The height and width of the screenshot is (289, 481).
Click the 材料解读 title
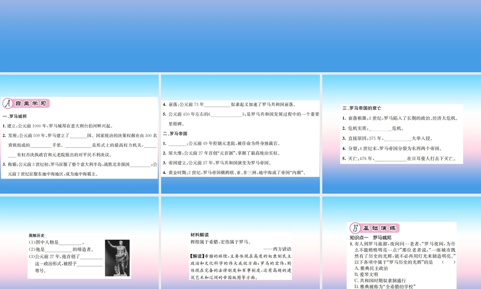pos(199,235)
